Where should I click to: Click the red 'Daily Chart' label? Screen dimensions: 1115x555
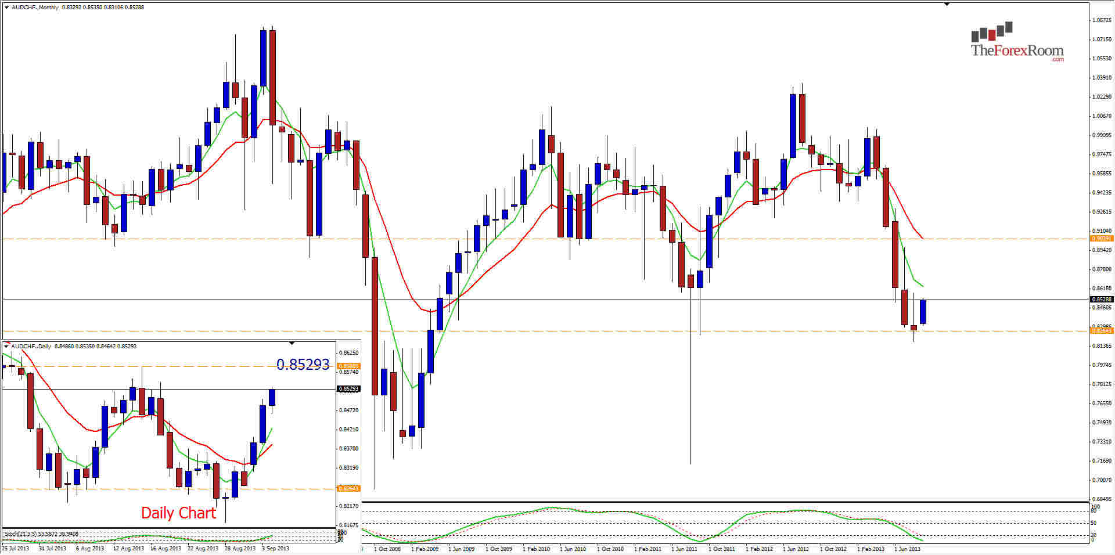click(x=178, y=513)
